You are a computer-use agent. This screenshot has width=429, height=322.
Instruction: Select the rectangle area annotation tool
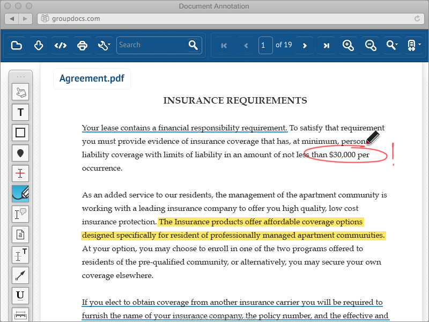(20, 133)
